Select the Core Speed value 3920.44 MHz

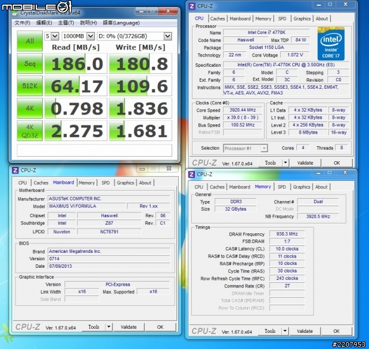tap(242, 110)
